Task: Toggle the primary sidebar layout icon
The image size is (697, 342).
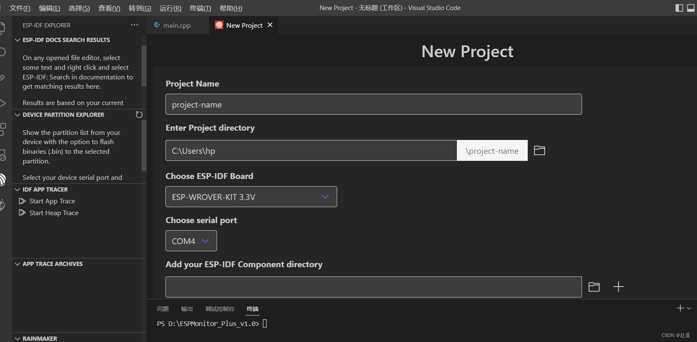Action: click(679, 8)
